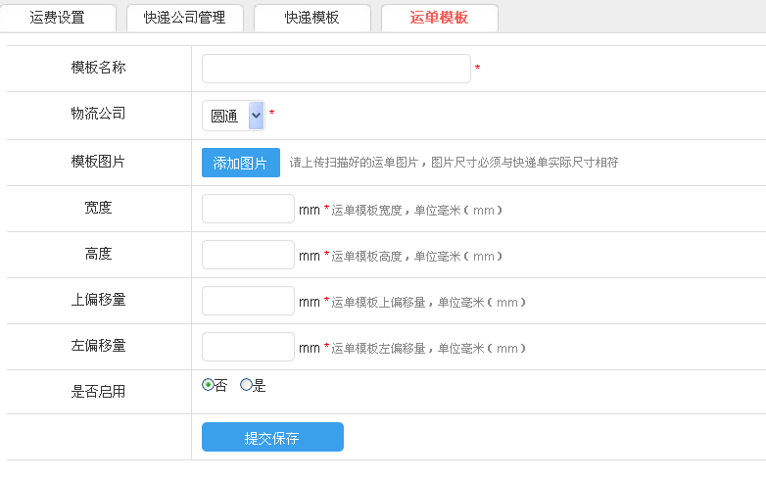The height and width of the screenshot is (480, 766).
Task: Click into the 高度 mm input box
Action: click(248, 255)
